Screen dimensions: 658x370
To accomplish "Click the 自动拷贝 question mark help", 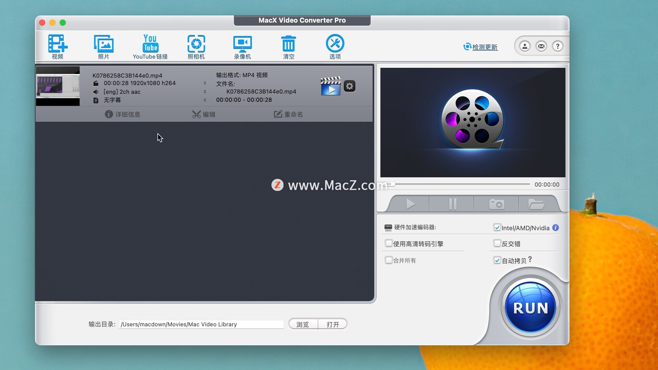I will tap(530, 259).
